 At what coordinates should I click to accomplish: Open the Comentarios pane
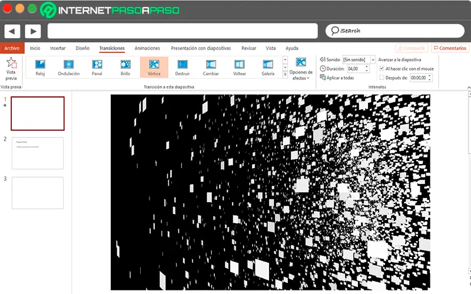point(450,48)
